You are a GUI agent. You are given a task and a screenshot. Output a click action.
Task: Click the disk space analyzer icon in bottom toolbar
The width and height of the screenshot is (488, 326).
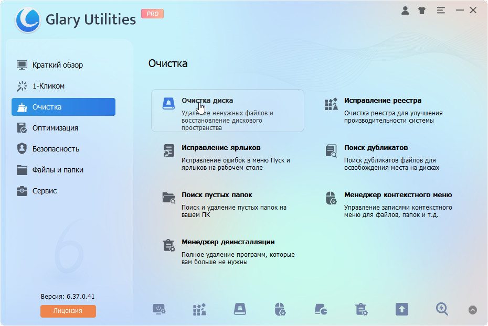click(x=321, y=309)
